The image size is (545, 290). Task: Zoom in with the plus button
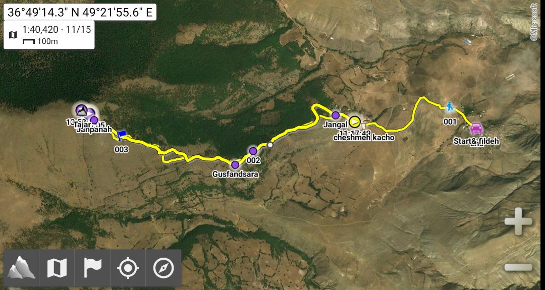(518, 221)
